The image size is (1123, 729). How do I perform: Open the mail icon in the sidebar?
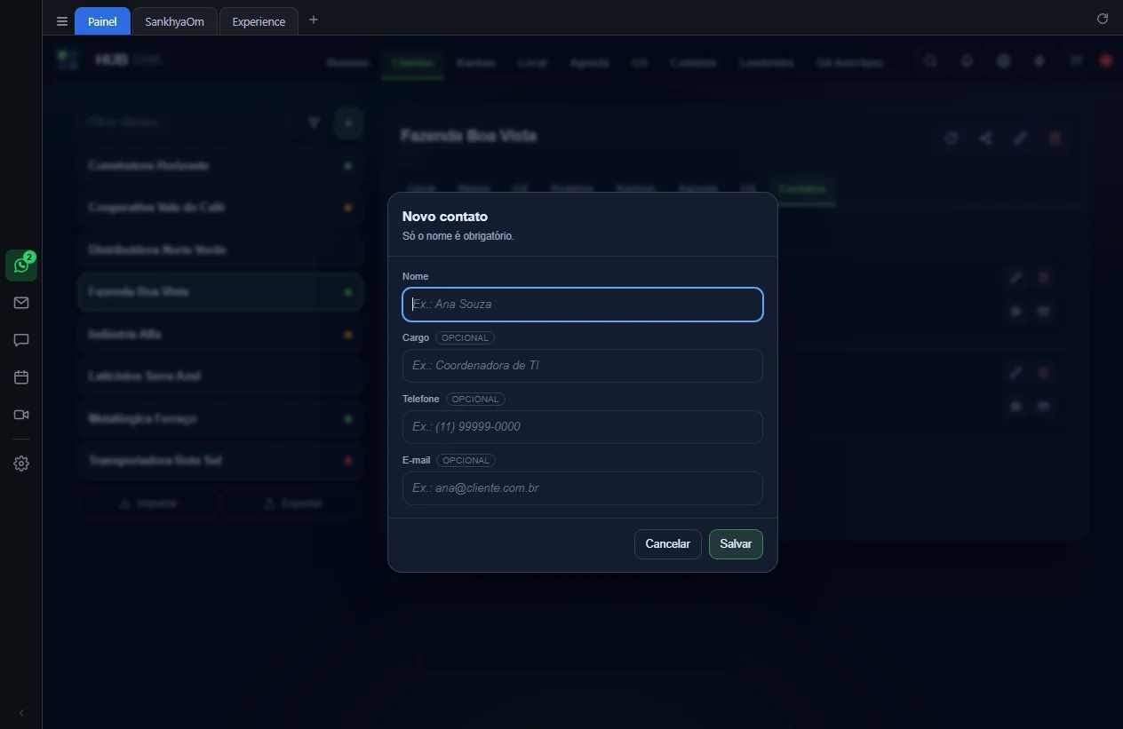click(x=21, y=303)
